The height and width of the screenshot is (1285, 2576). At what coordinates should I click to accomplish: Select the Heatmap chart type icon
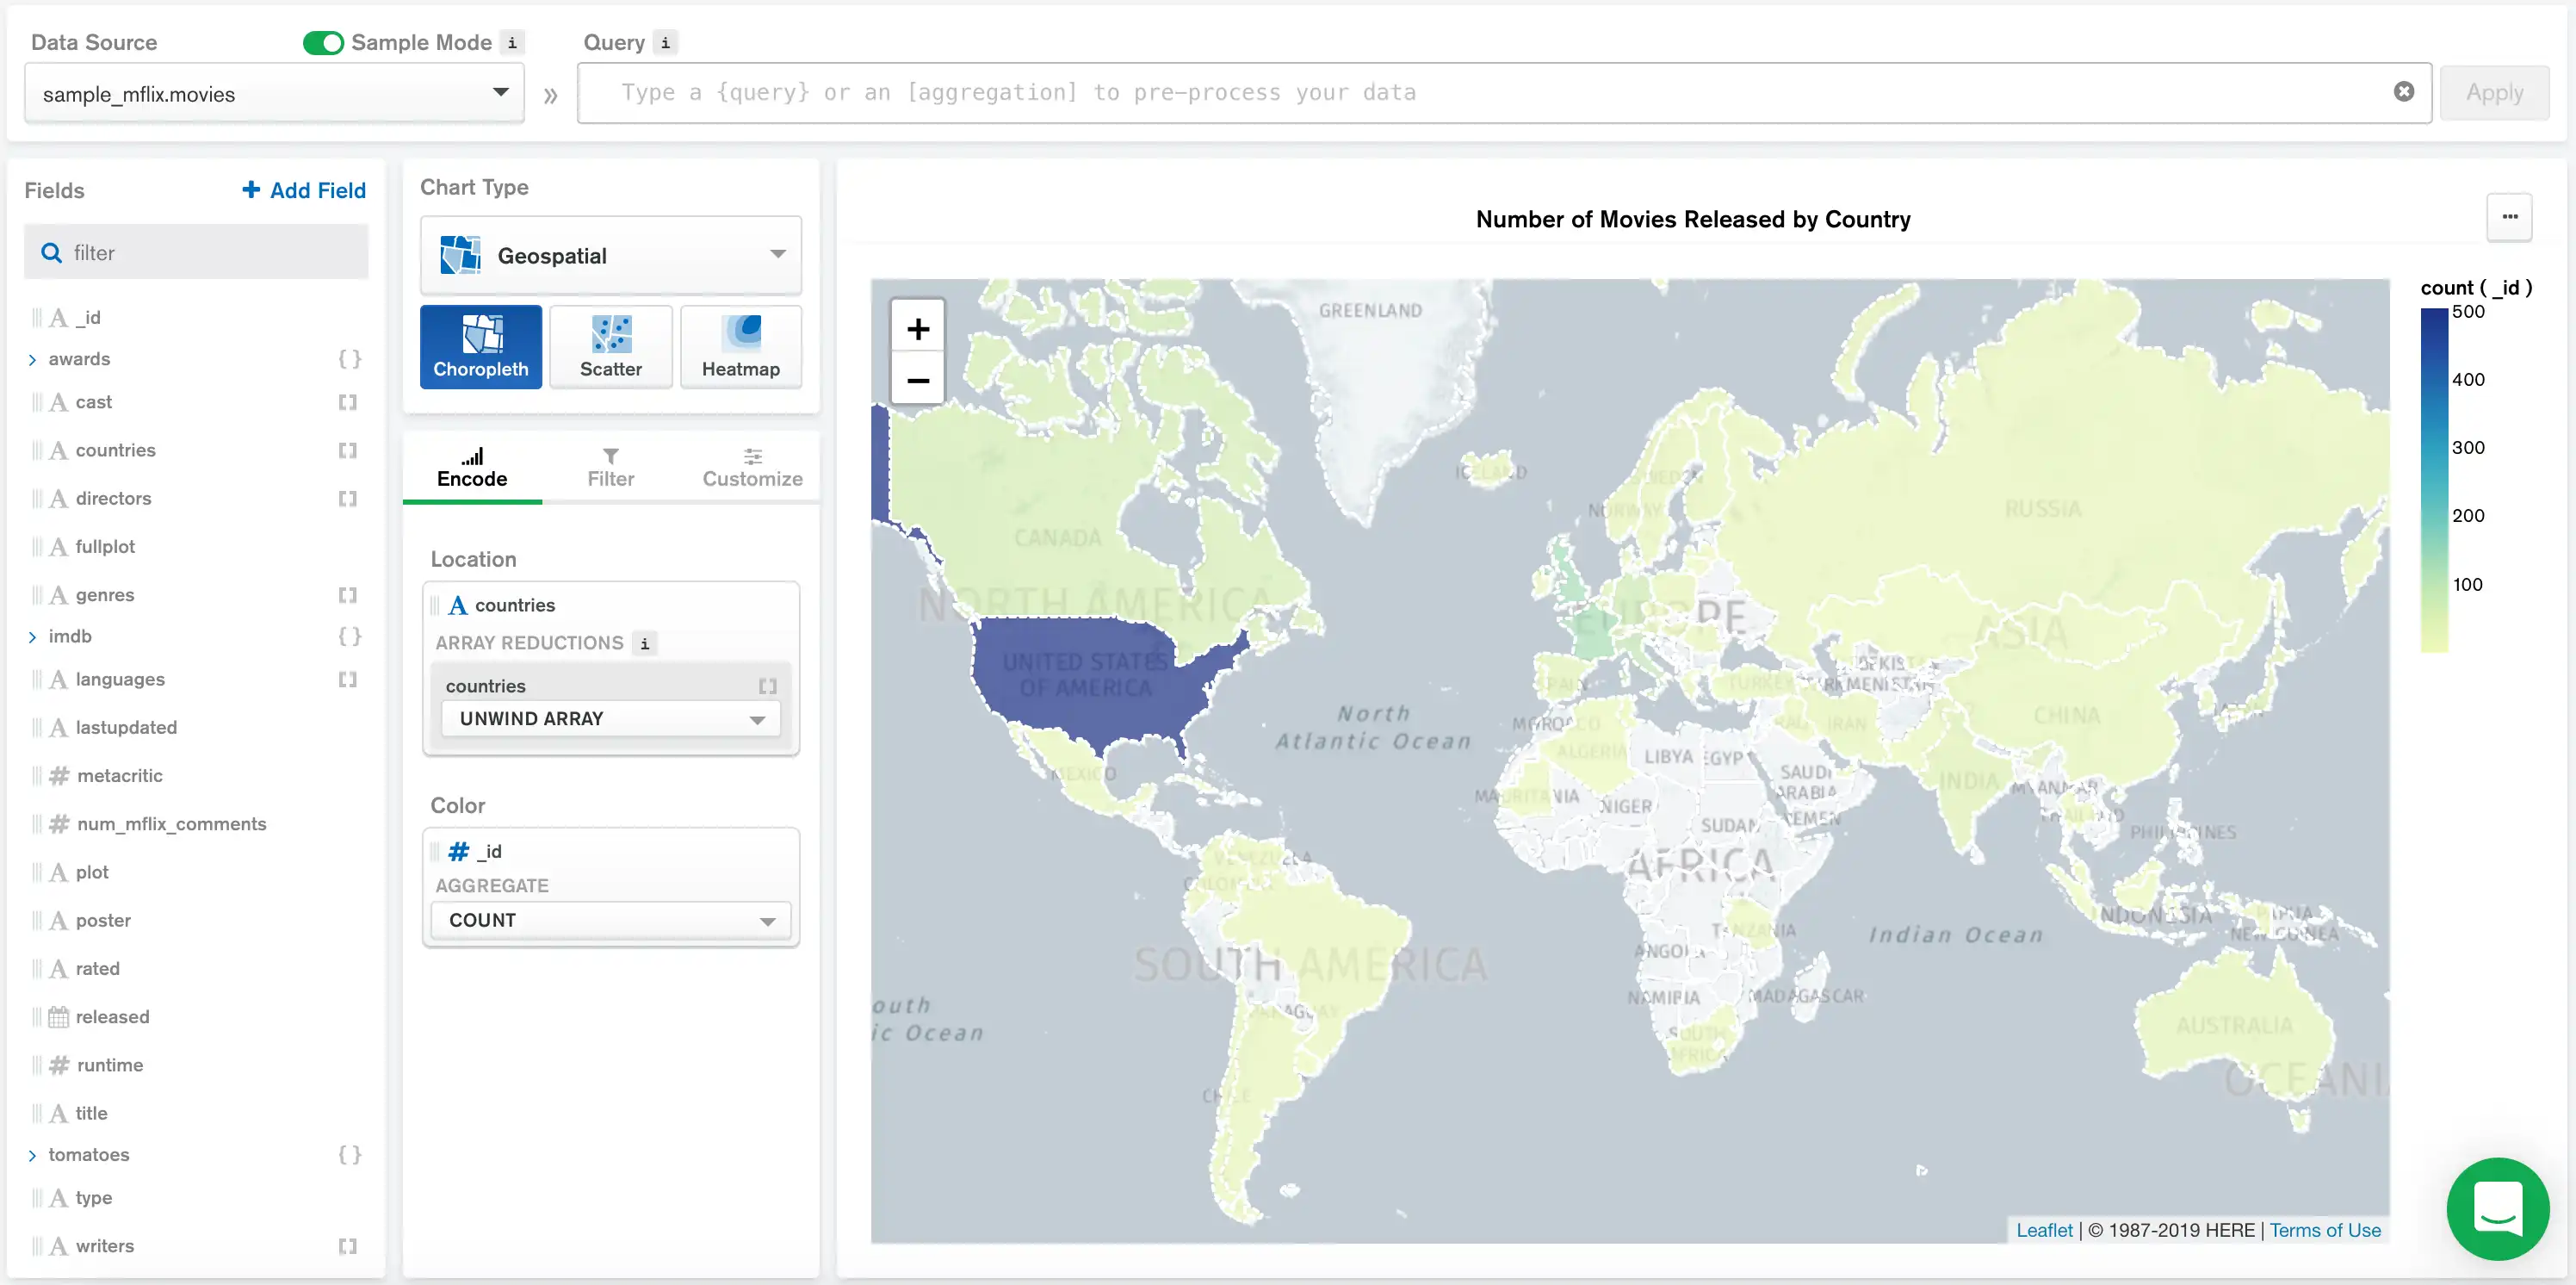740,347
